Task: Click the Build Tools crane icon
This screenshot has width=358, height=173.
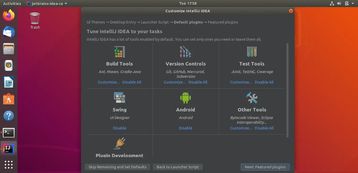Action: (120, 52)
